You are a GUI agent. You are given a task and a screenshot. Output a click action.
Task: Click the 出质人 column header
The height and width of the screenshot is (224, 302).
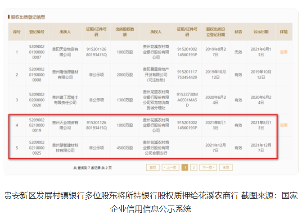coord(65,32)
